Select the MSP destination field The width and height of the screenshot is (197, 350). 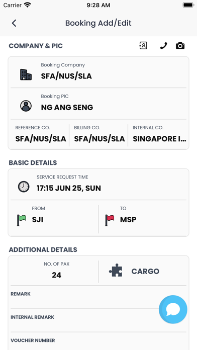[x=143, y=219]
